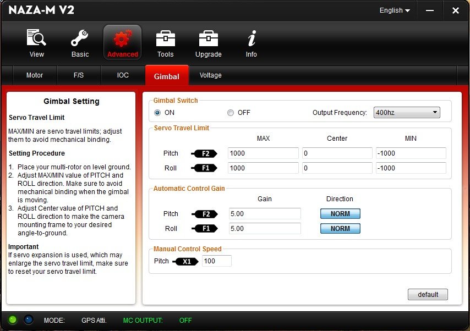Click the Roll Gain 5.00 field
Image resolution: width=470 pixels, height=331 pixels.
tap(265, 229)
